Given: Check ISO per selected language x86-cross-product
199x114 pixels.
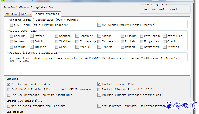Looking at the screenshot, I should point(99,106).
